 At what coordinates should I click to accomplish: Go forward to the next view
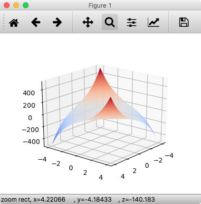point(57,22)
